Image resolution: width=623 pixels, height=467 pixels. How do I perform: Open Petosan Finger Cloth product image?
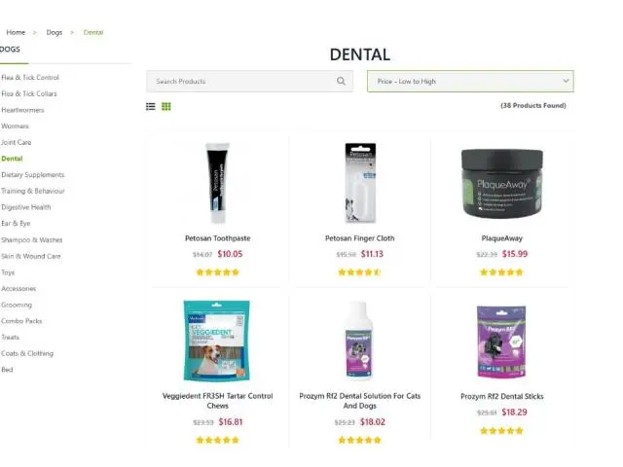(360, 183)
